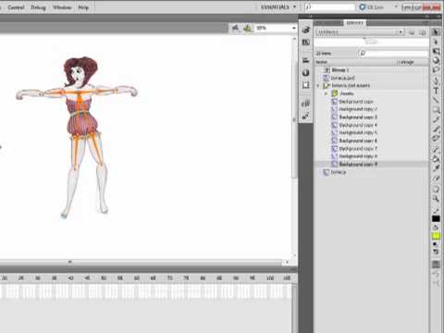Open the Help menu

[83, 7]
